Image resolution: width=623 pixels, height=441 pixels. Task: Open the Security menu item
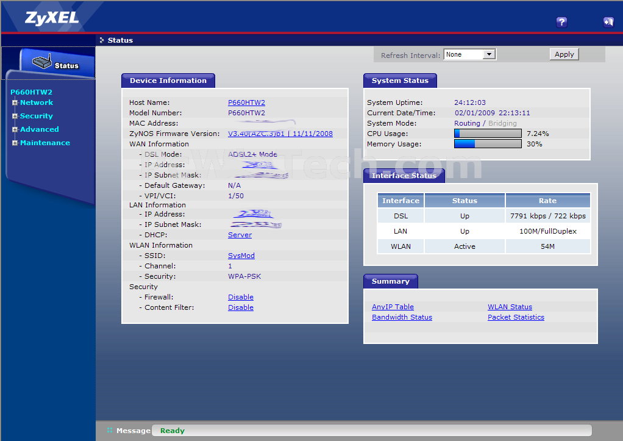(x=37, y=116)
